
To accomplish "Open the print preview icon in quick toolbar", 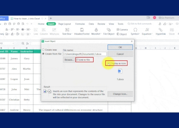I will pyautogui.click(x=23, y=24).
